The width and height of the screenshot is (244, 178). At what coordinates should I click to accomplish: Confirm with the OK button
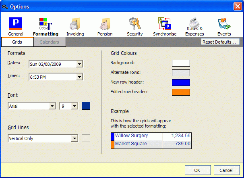[198, 170]
